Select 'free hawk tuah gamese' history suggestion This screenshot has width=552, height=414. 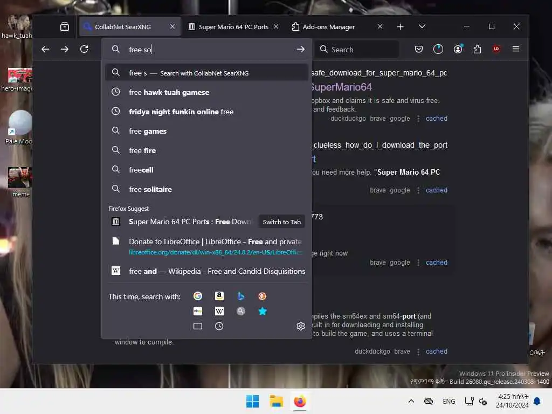[x=206, y=92]
